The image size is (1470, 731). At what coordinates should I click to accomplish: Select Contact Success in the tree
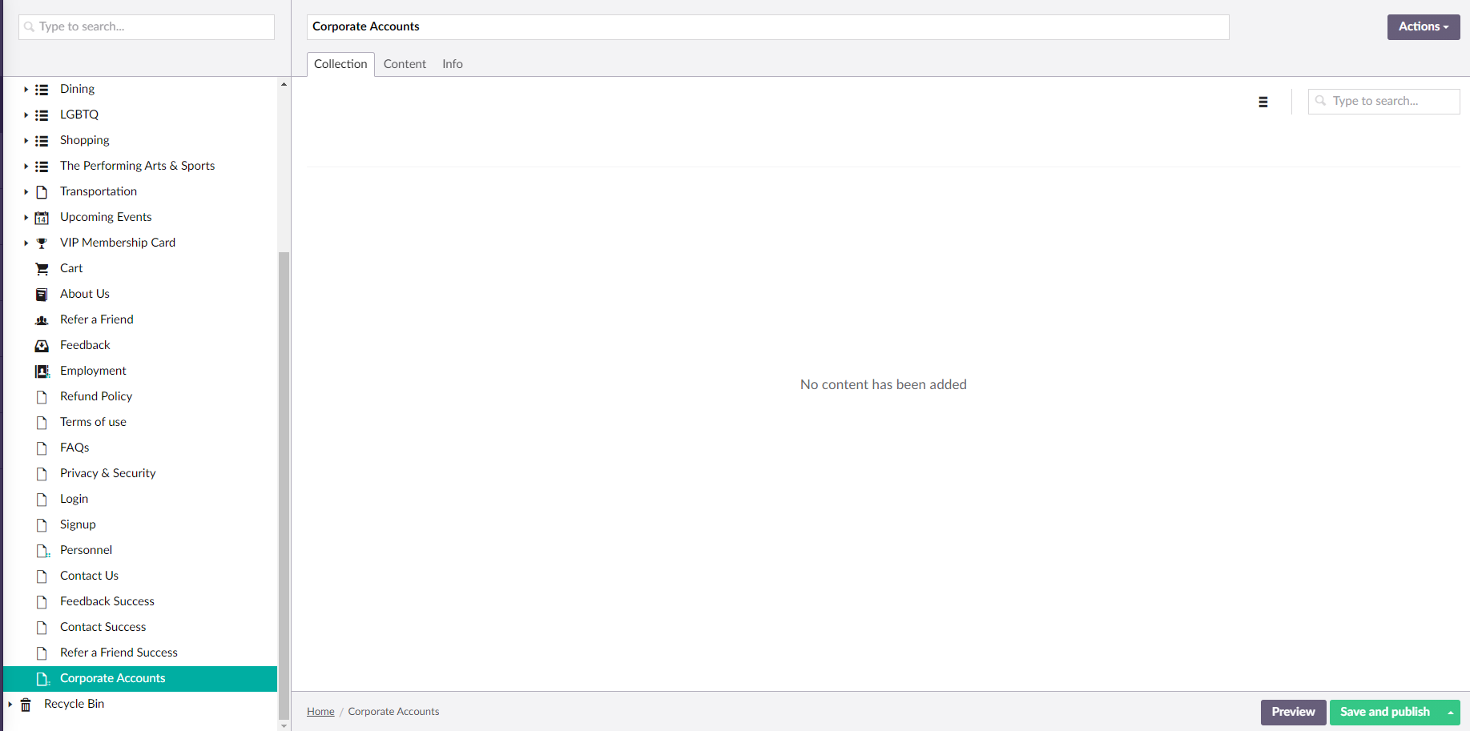103,627
